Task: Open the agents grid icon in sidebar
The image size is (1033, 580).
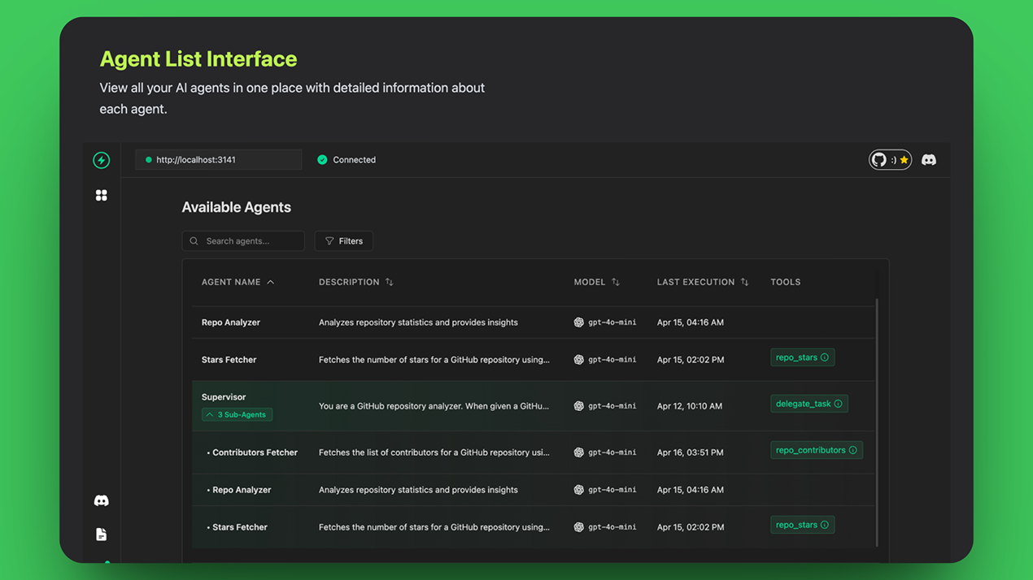Action: 102,195
